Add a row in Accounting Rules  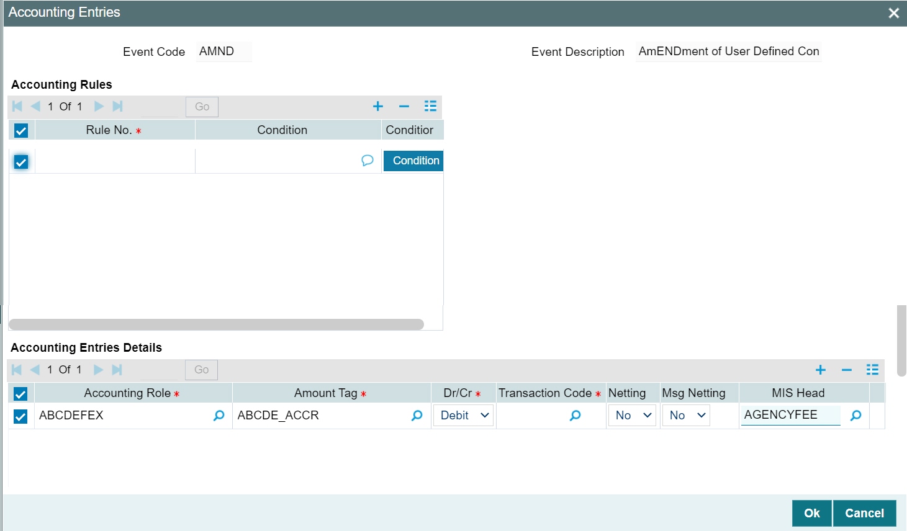(377, 107)
